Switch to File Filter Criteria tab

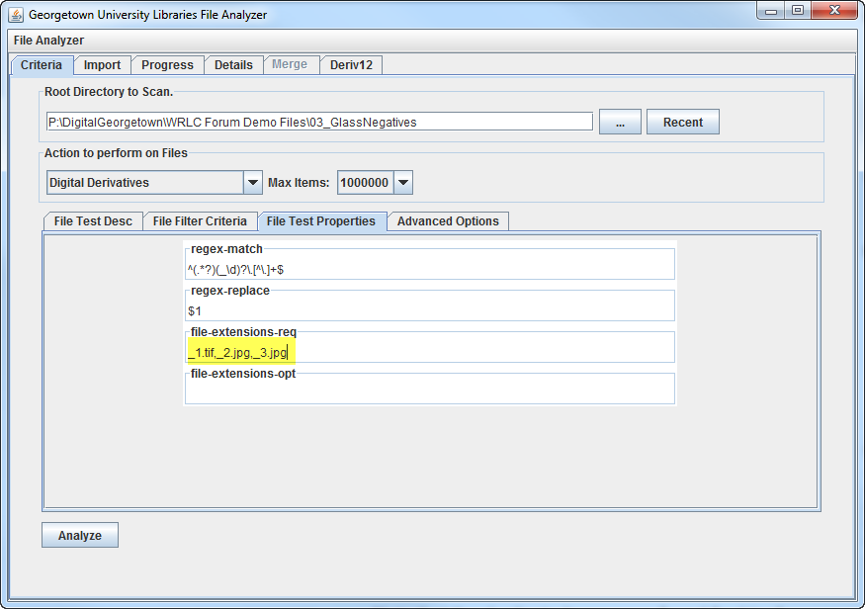click(x=200, y=221)
